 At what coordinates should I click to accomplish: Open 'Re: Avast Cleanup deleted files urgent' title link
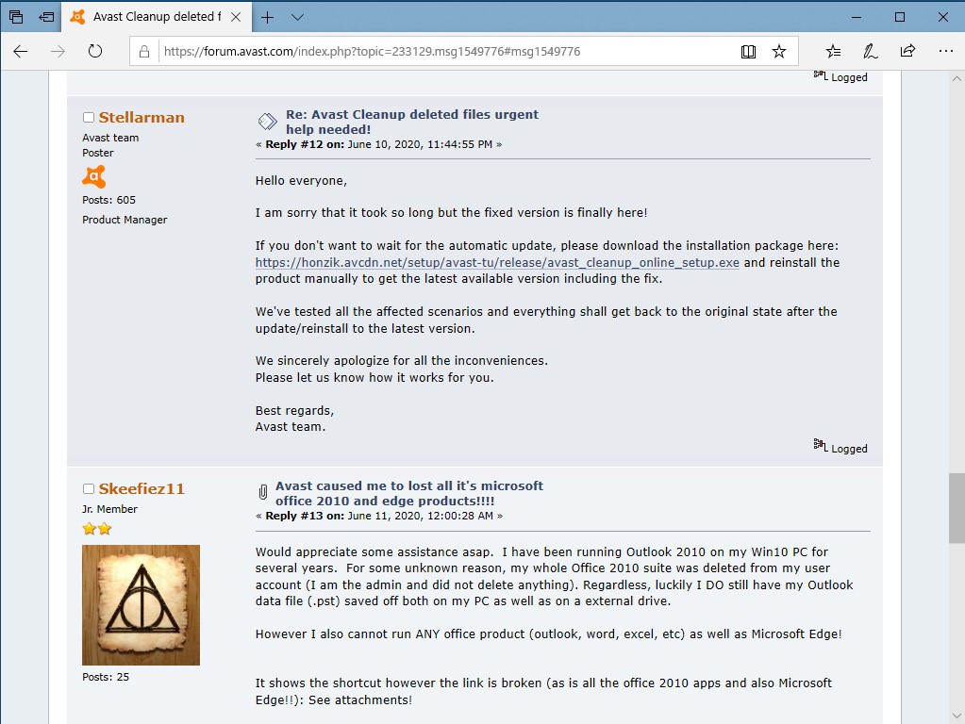tap(411, 122)
